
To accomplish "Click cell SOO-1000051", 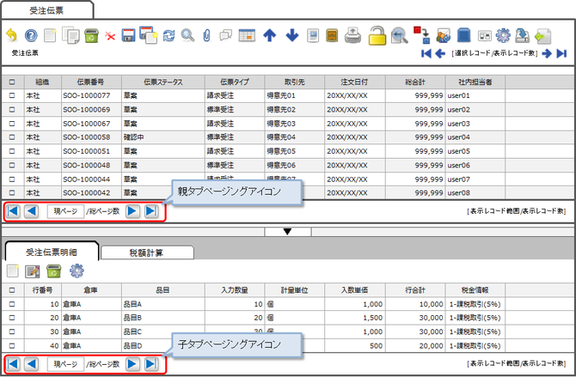I will pos(91,151).
